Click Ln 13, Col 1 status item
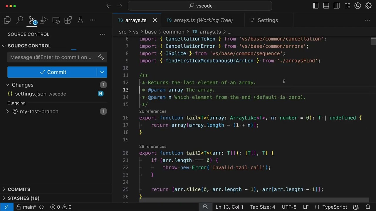 [229, 207]
